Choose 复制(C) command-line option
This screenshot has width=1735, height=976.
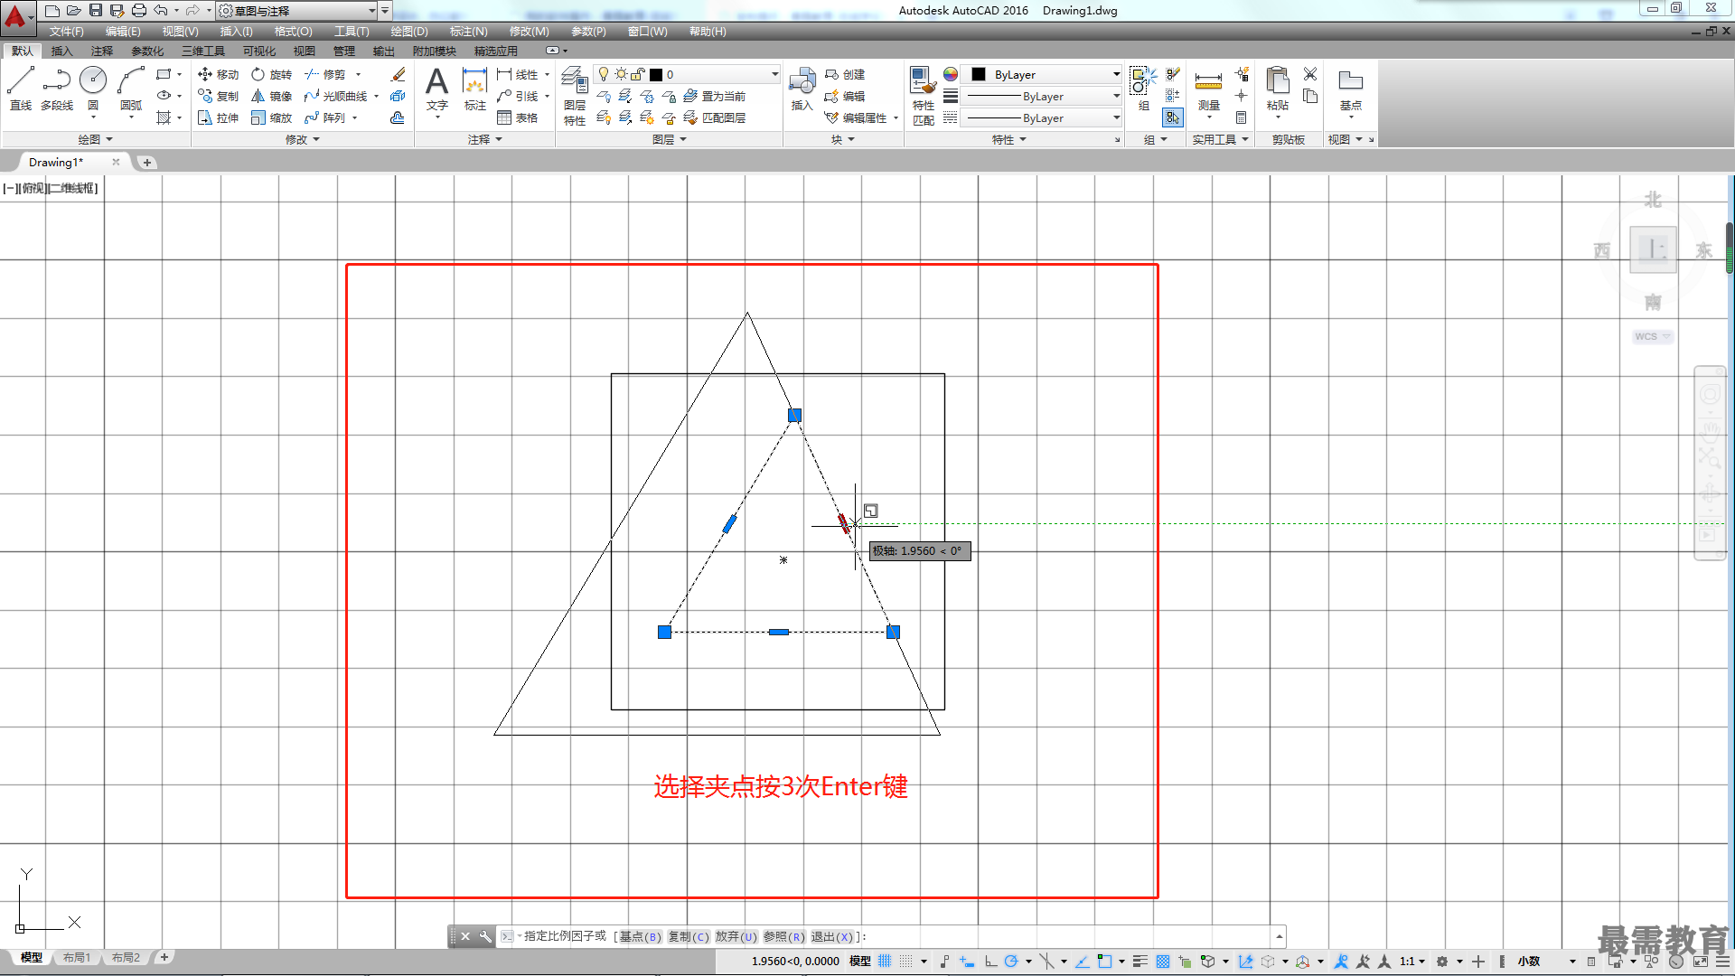(x=688, y=936)
